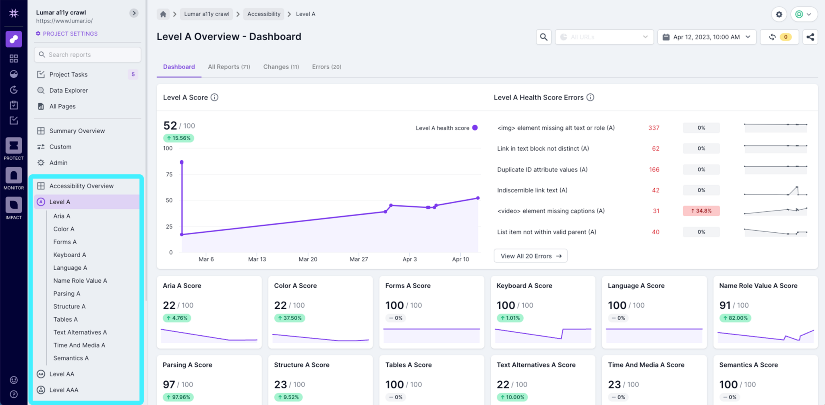Open the feedback smiley icon

(13, 380)
